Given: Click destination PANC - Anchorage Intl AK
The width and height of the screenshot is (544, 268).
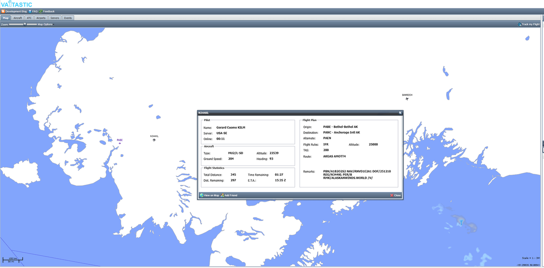Looking at the screenshot, I should click(x=342, y=133).
